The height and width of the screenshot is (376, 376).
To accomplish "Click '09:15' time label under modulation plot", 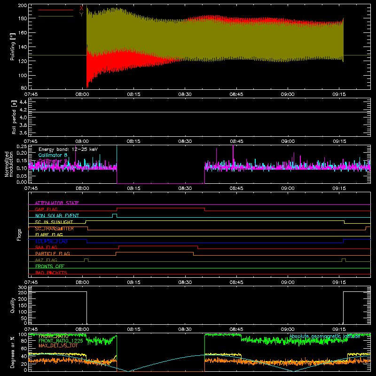I will coord(339,188).
